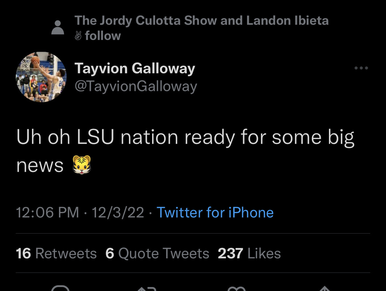Open the Twitter for iPhone source link
The height and width of the screenshot is (291, 386).
click(x=215, y=212)
